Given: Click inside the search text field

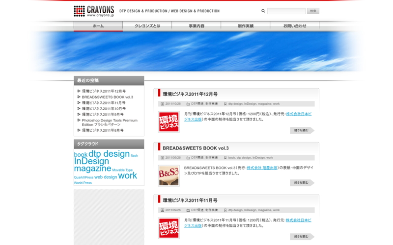Looking at the screenshot, I should coord(286,11).
